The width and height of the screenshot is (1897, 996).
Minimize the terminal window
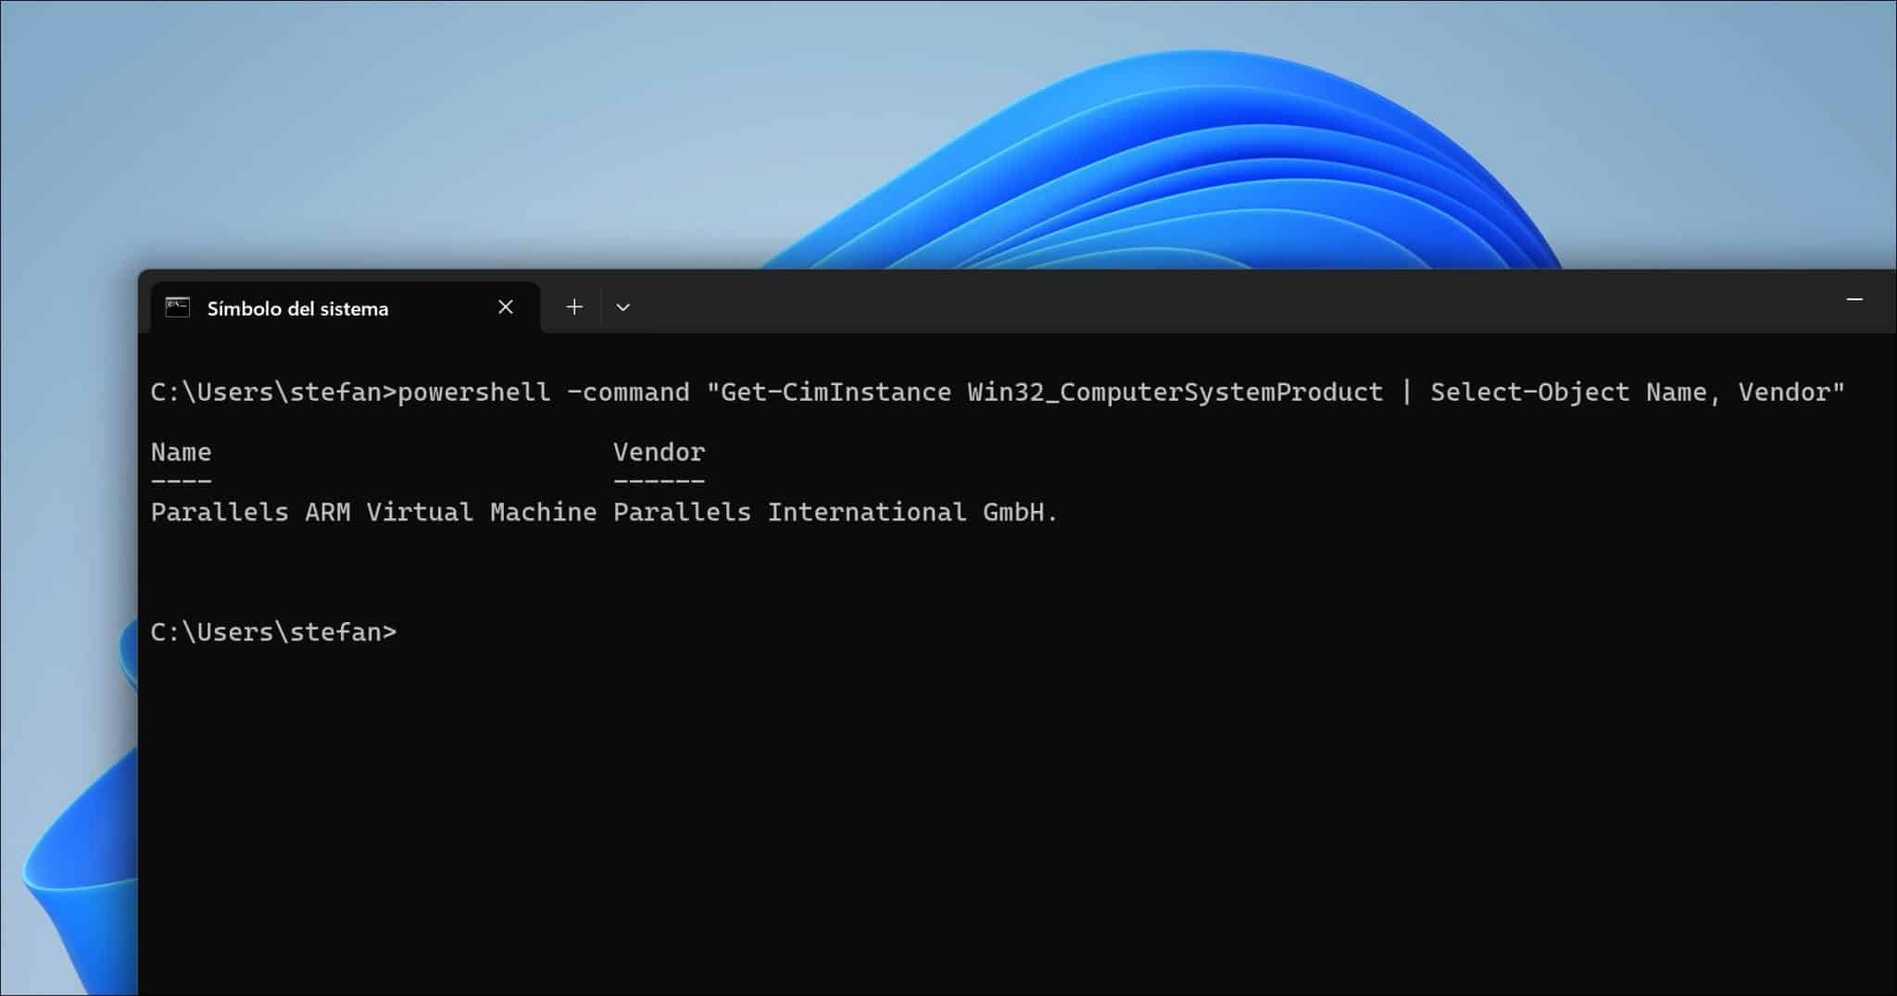coord(1856,298)
